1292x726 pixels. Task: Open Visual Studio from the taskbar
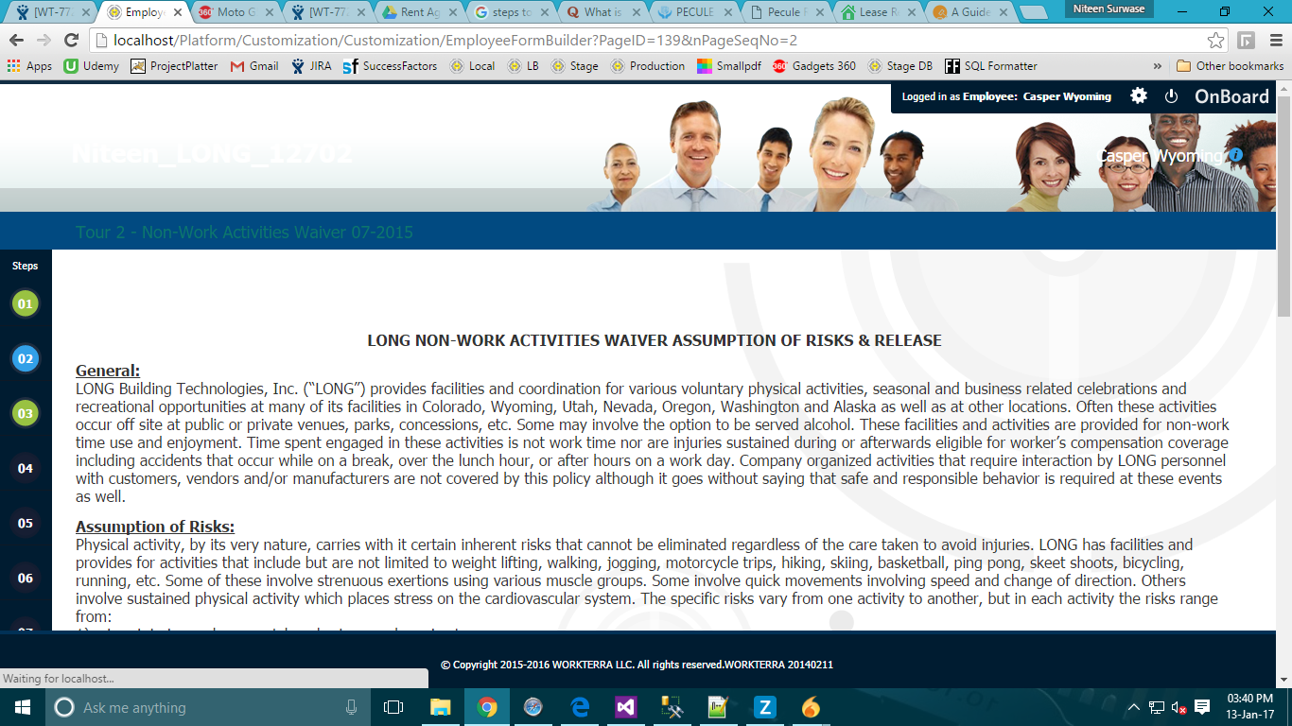[x=625, y=707]
